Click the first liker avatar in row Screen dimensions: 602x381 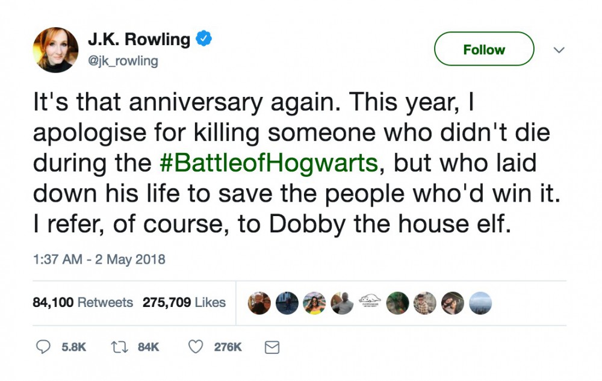pyautogui.click(x=259, y=303)
